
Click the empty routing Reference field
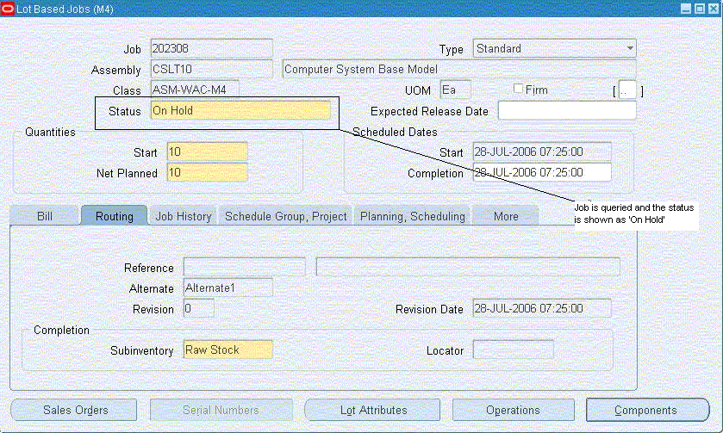click(x=245, y=267)
